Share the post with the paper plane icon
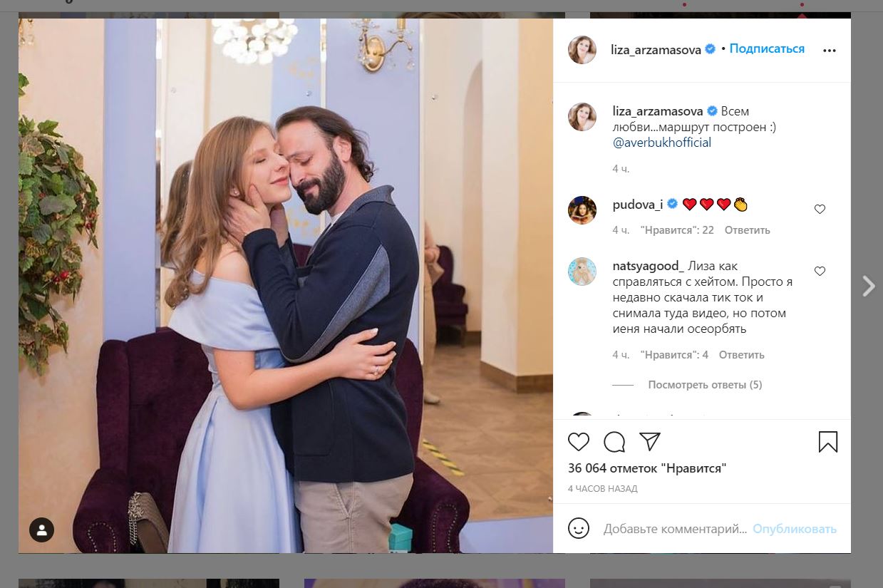This screenshot has height=588, width=883. coord(649,441)
